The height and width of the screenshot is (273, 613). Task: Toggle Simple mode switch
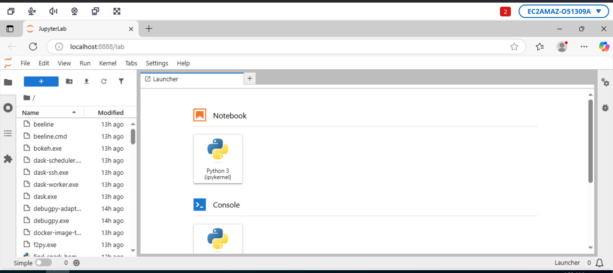[43, 263]
